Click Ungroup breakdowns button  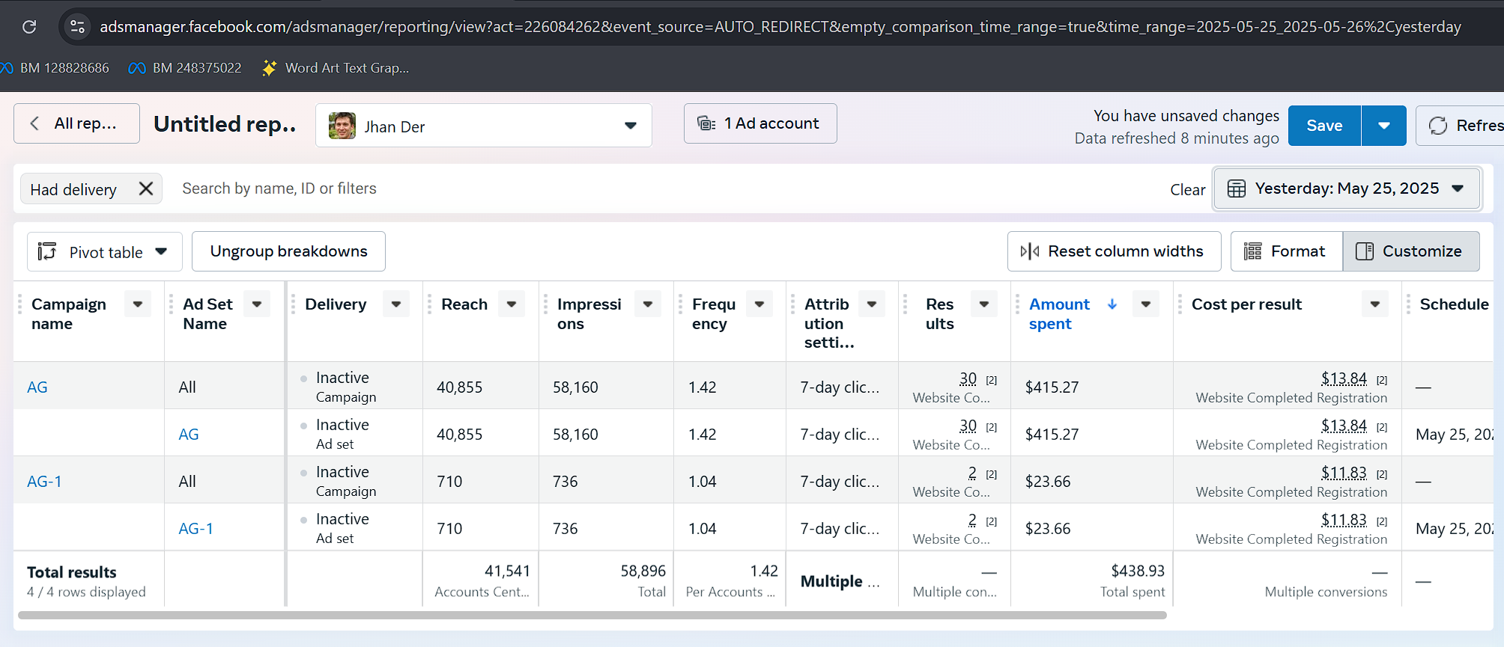coord(288,251)
